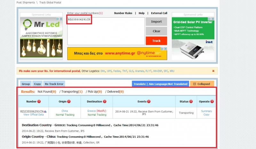Click the help icon next to Number header

click(x=39, y=102)
